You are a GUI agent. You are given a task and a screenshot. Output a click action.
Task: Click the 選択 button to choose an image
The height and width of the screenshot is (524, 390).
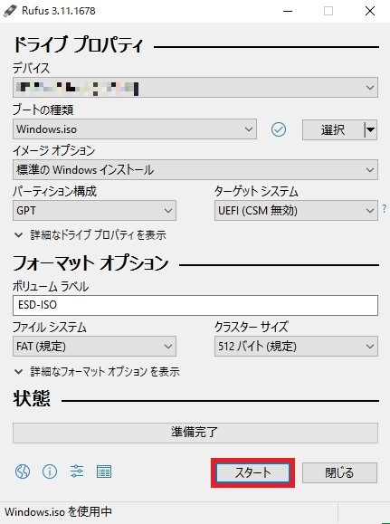point(333,129)
